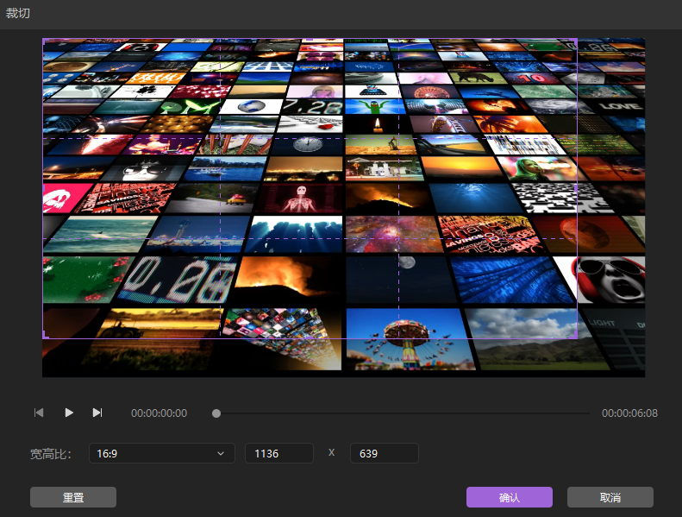Screen dimensions: 682x517
Task: Click the current timecode 00:00:00:00
Action: point(159,413)
